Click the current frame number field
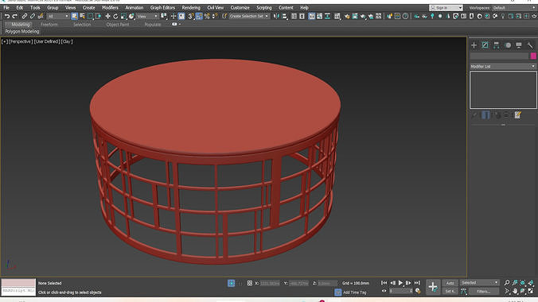 (400, 291)
